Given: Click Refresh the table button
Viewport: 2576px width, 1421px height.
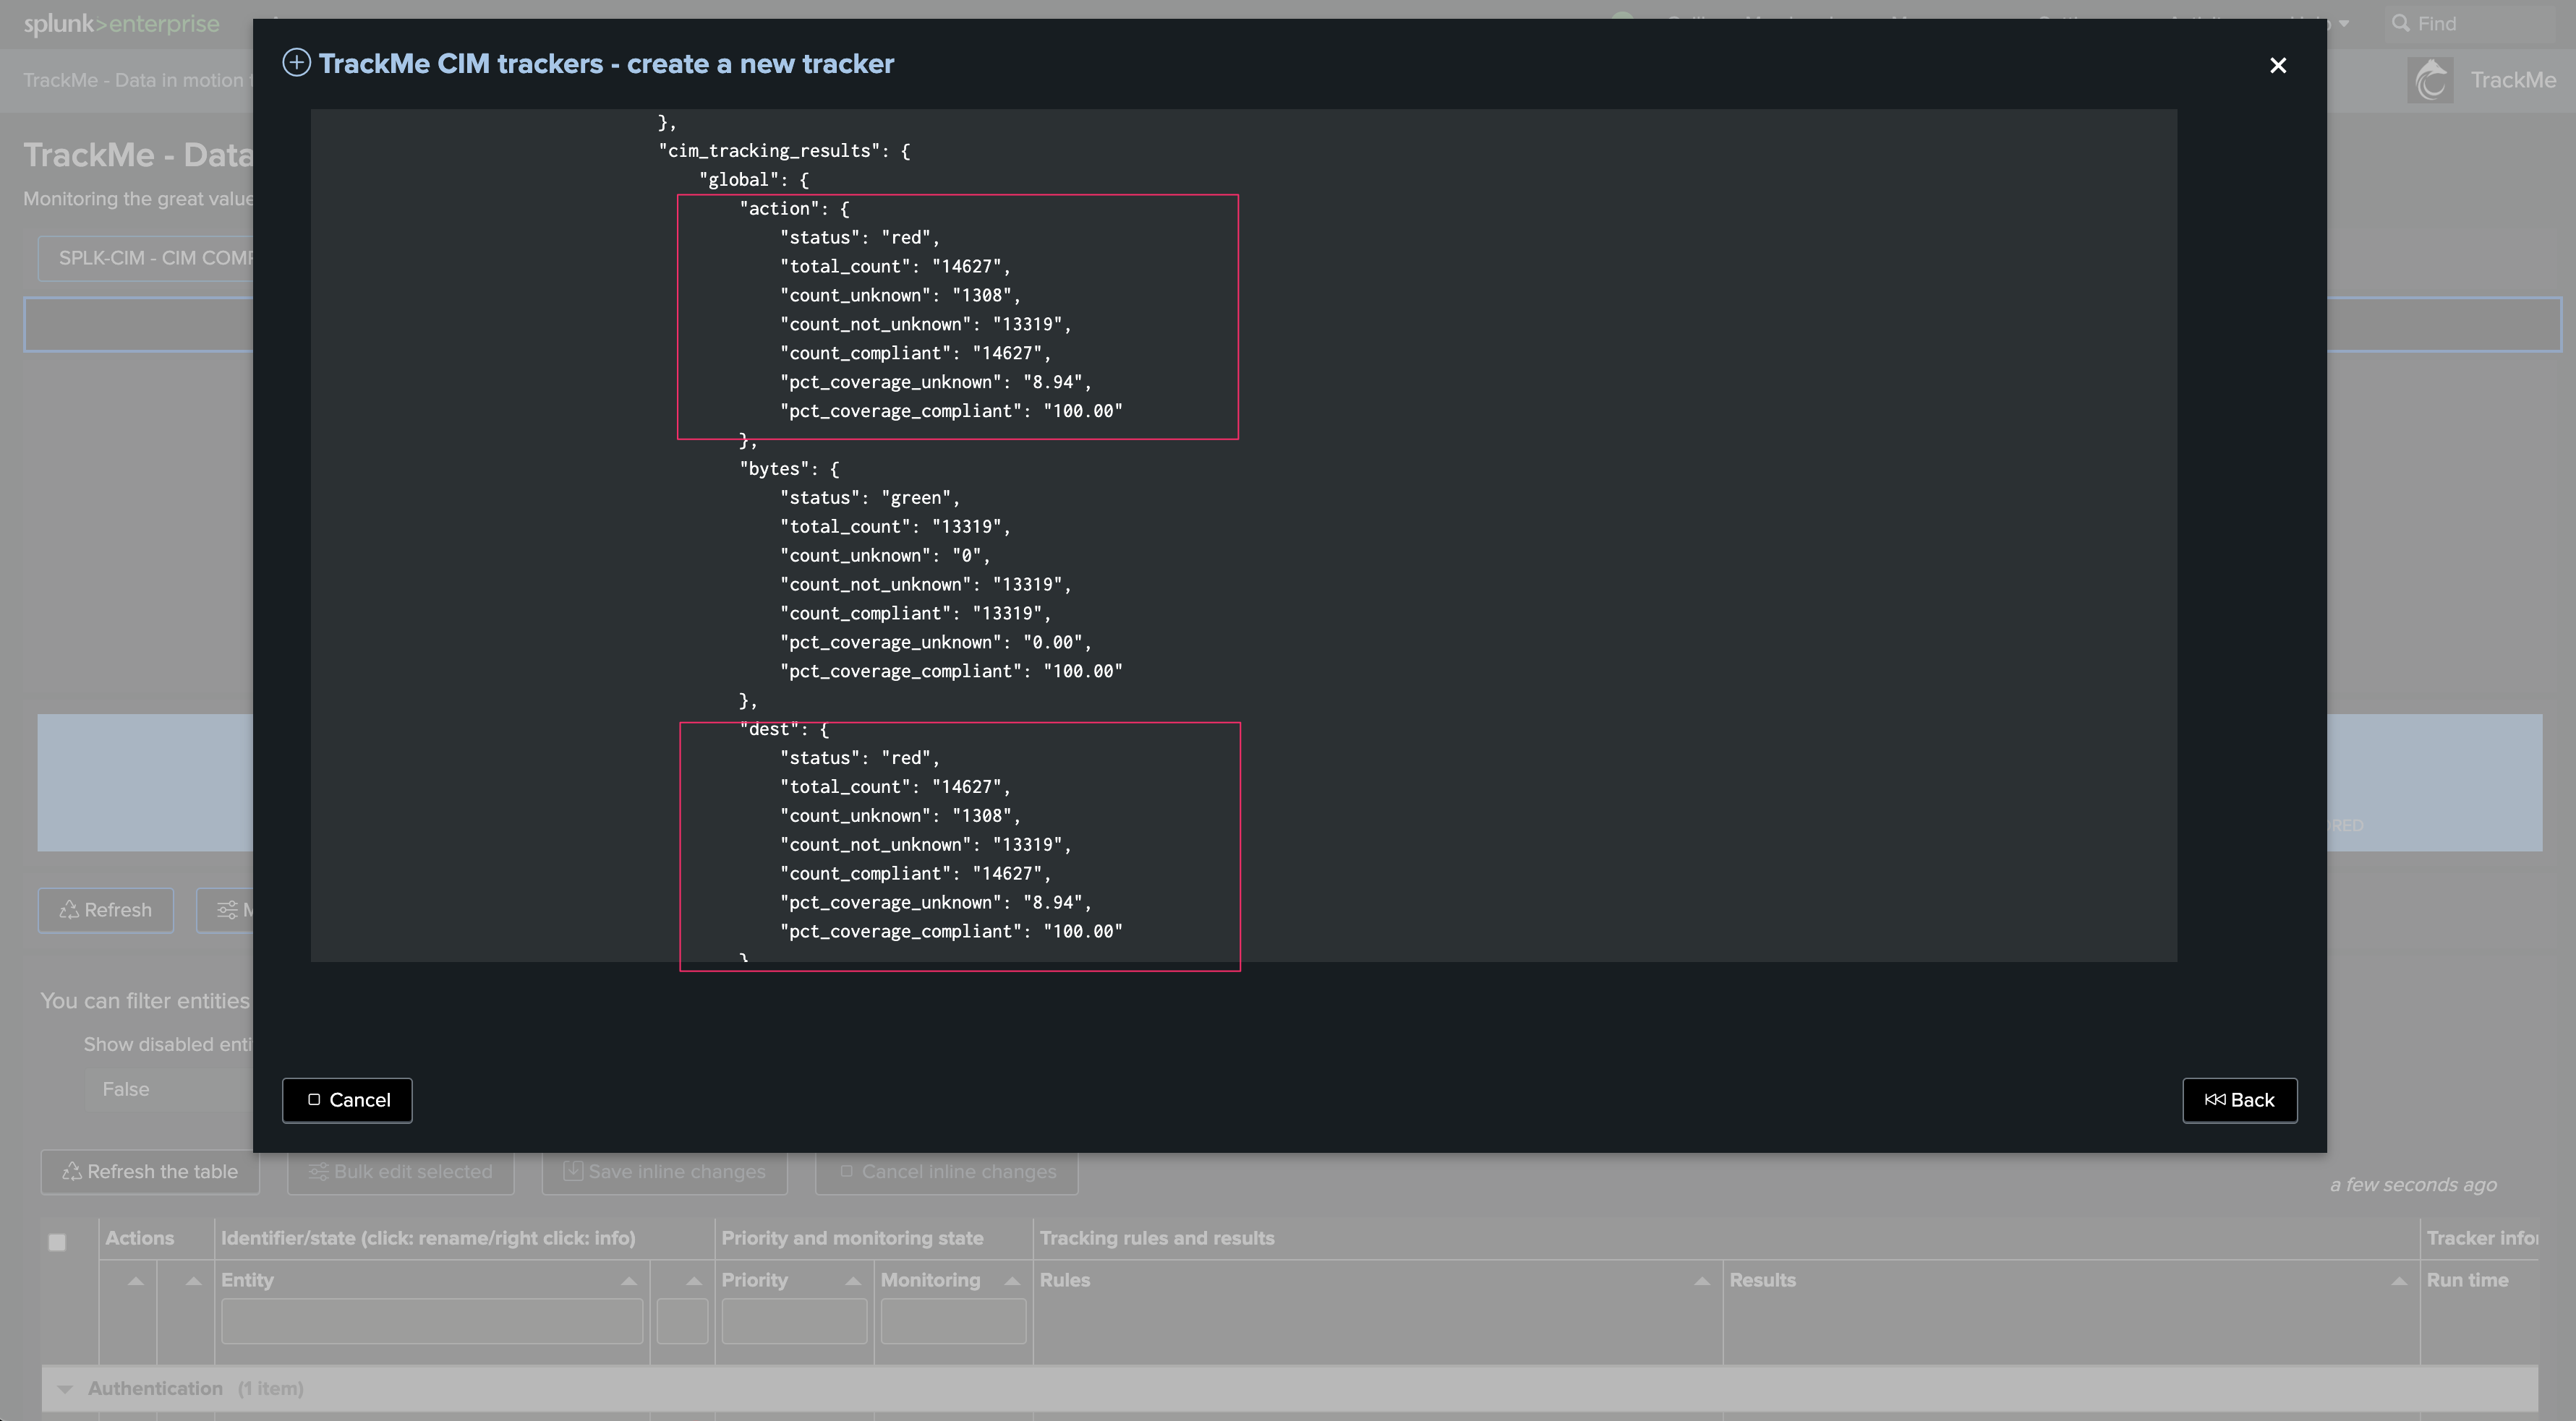Looking at the screenshot, I should 150,1171.
